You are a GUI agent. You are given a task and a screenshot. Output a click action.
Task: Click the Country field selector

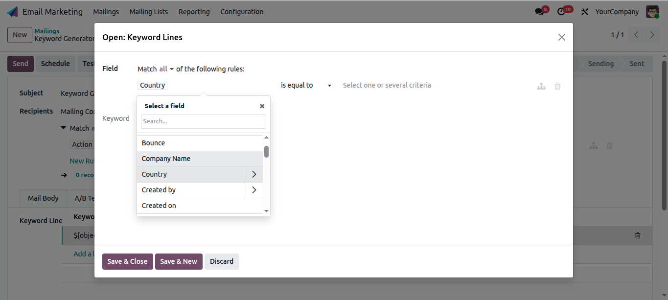click(x=153, y=85)
